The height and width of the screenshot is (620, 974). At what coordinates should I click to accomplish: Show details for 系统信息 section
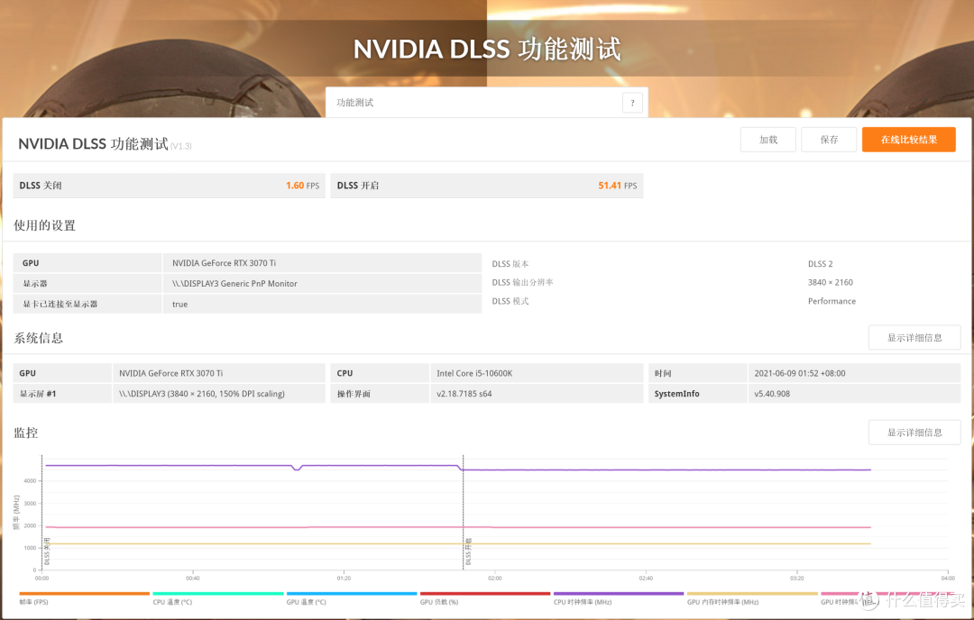tap(914, 338)
